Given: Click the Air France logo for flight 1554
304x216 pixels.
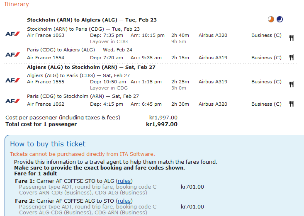Looking at the screenshot, I should (x=12, y=54).
